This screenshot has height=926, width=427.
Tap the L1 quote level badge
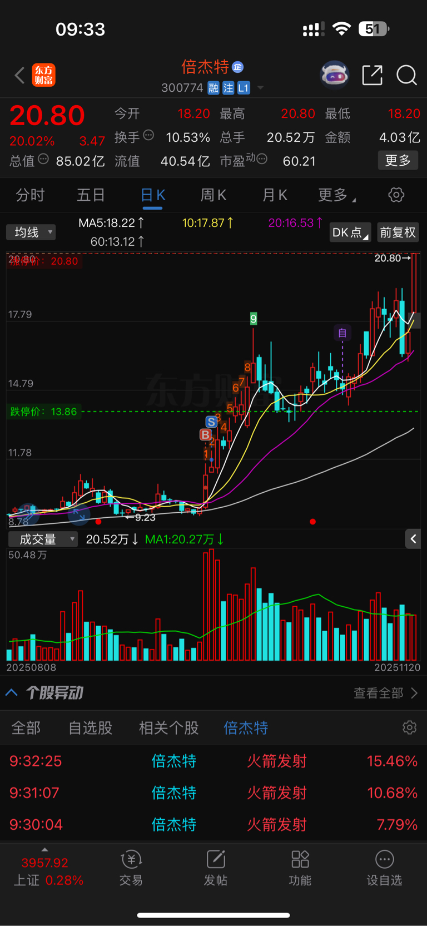point(244,88)
